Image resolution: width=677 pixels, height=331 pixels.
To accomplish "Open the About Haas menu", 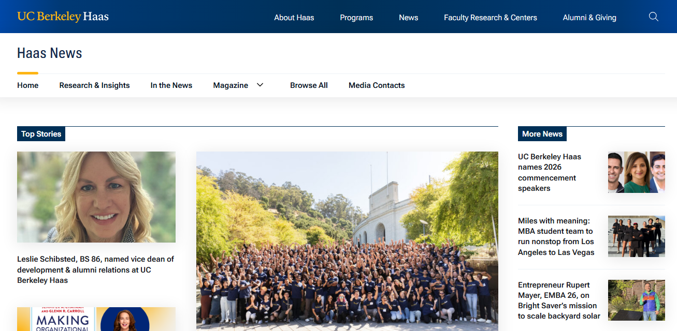I will coord(294,17).
